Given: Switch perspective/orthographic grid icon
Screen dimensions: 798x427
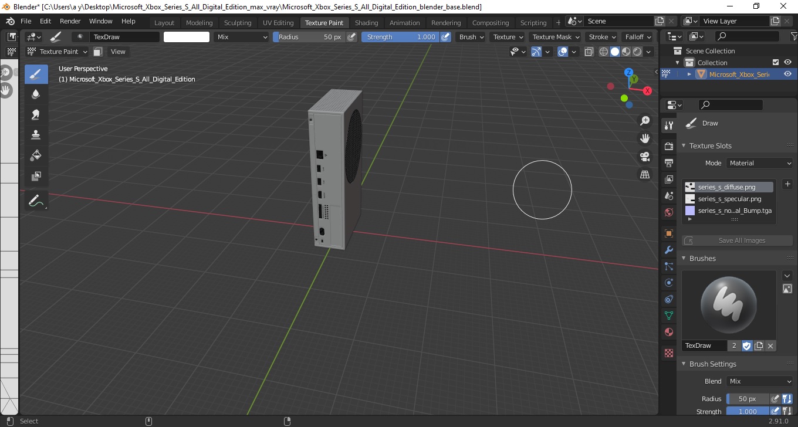Looking at the screenshot, I should [645, 175].
